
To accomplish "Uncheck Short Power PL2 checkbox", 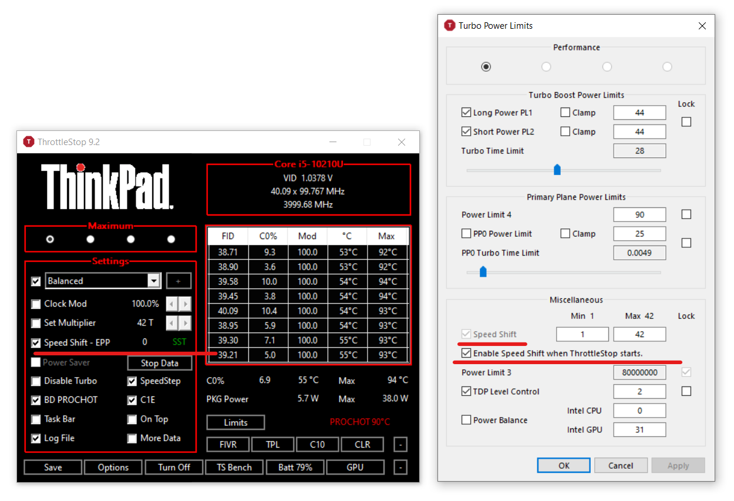I will pyautogui.click(x=466, y=132).
